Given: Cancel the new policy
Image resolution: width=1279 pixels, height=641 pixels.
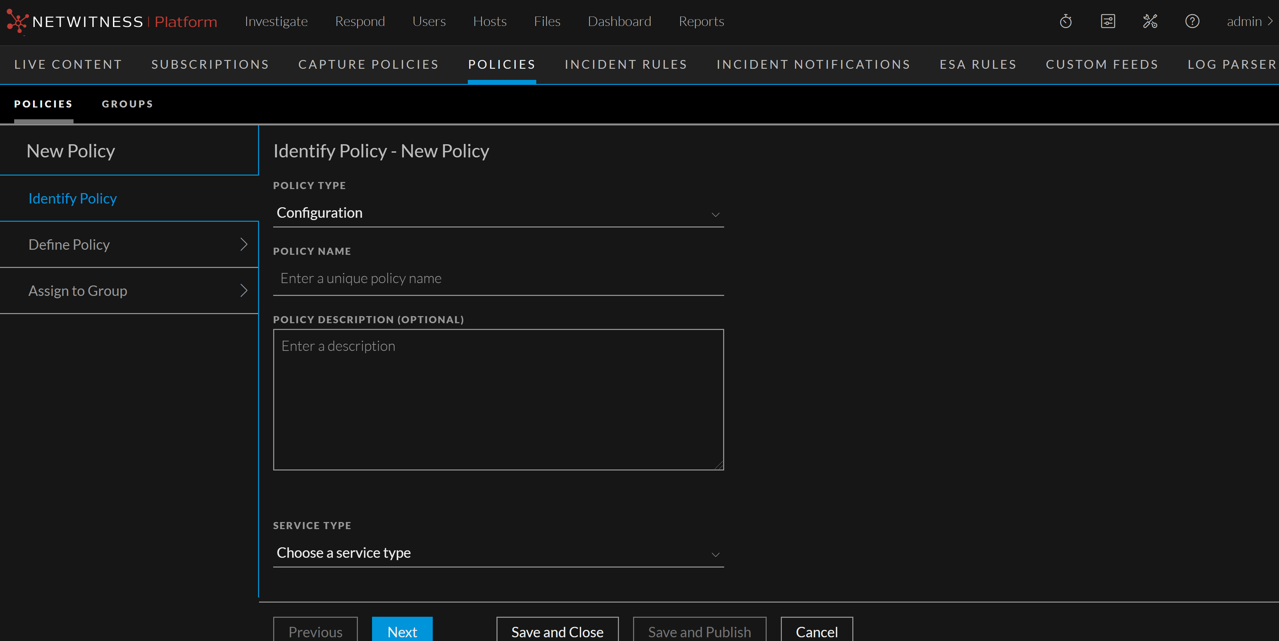Looking at the screenshot, I should coord(816,631).
